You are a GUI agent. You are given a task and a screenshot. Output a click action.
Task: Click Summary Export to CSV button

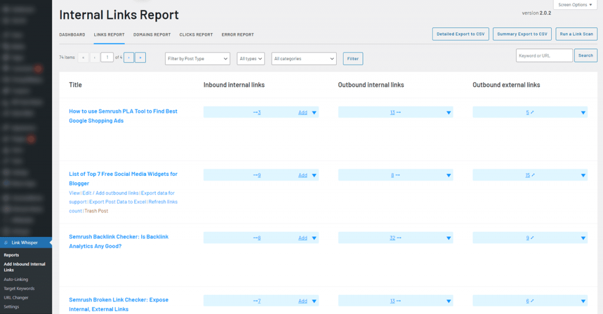(522, 34)
